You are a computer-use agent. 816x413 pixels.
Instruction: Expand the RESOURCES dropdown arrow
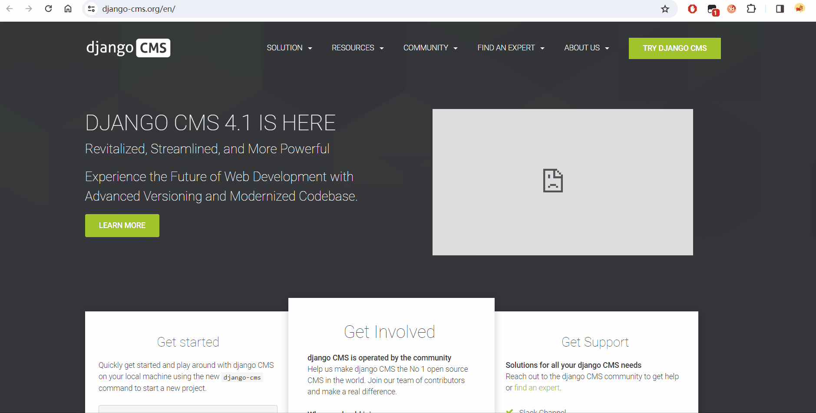pyautogui.click(x=382, y=48)
